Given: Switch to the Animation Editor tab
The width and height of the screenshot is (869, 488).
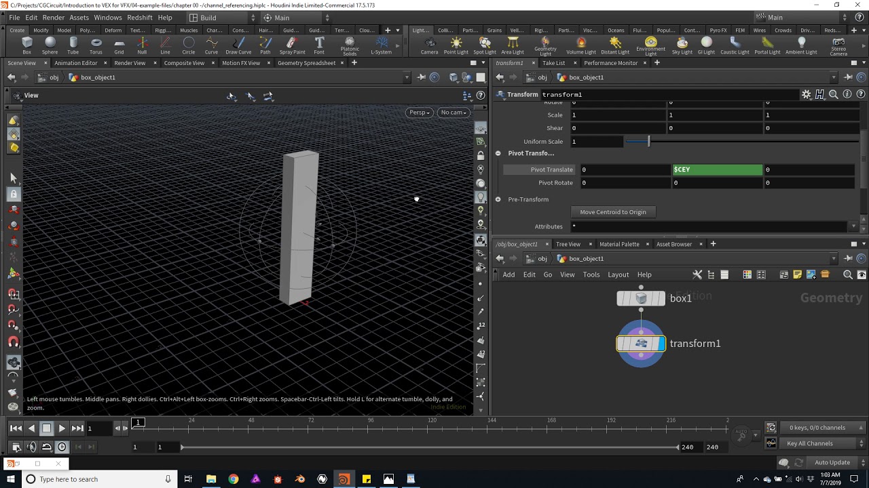Looking at the screenshot, I should (x=76, y=63).
